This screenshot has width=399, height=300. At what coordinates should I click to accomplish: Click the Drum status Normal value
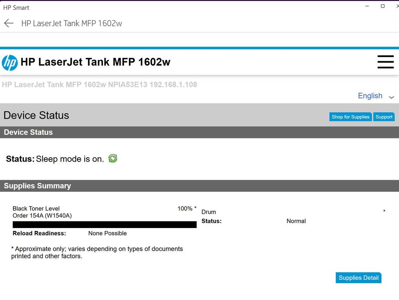tap(296, 221)
